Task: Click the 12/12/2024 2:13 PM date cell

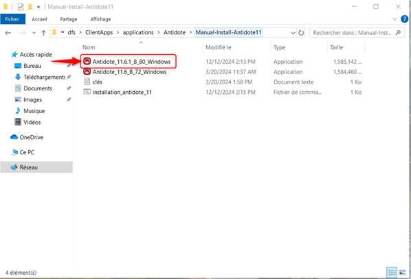Action: (x=230, y=62)
